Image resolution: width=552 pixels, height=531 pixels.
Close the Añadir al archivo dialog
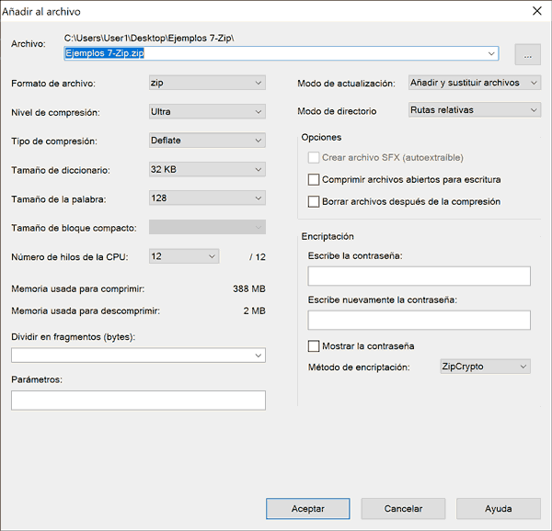coord(537,11)
